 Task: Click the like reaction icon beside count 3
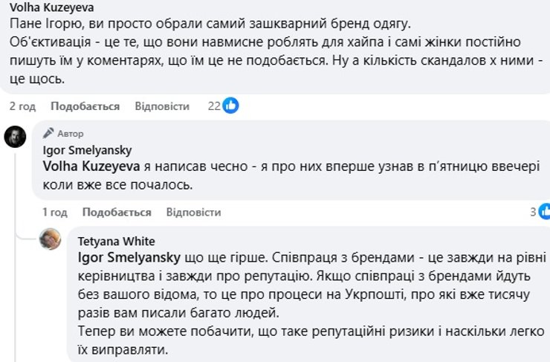[545, 212]
